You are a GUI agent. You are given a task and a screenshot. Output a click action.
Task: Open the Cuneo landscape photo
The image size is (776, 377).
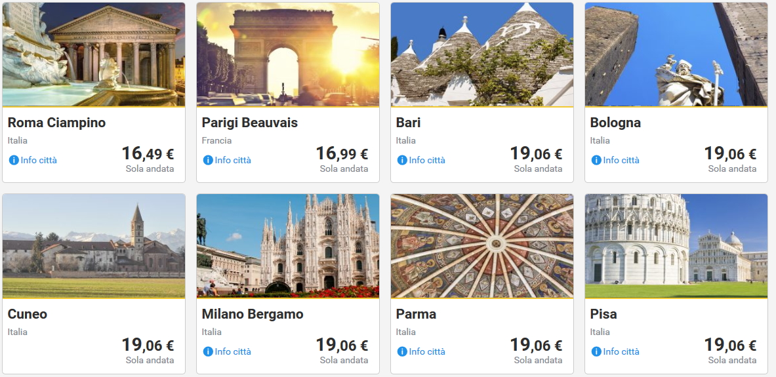point(94,246)
